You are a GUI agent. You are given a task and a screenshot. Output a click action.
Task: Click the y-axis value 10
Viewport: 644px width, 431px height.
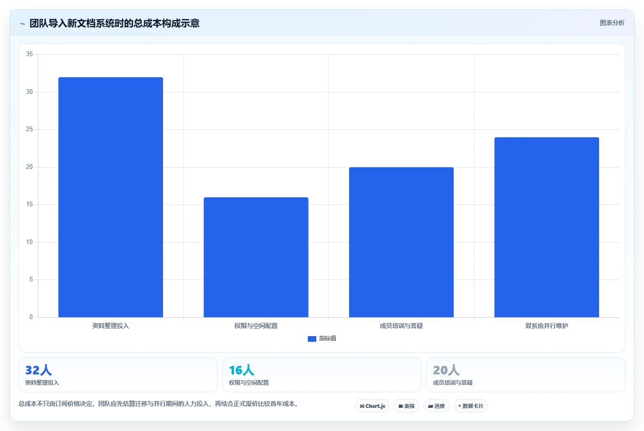29,242
